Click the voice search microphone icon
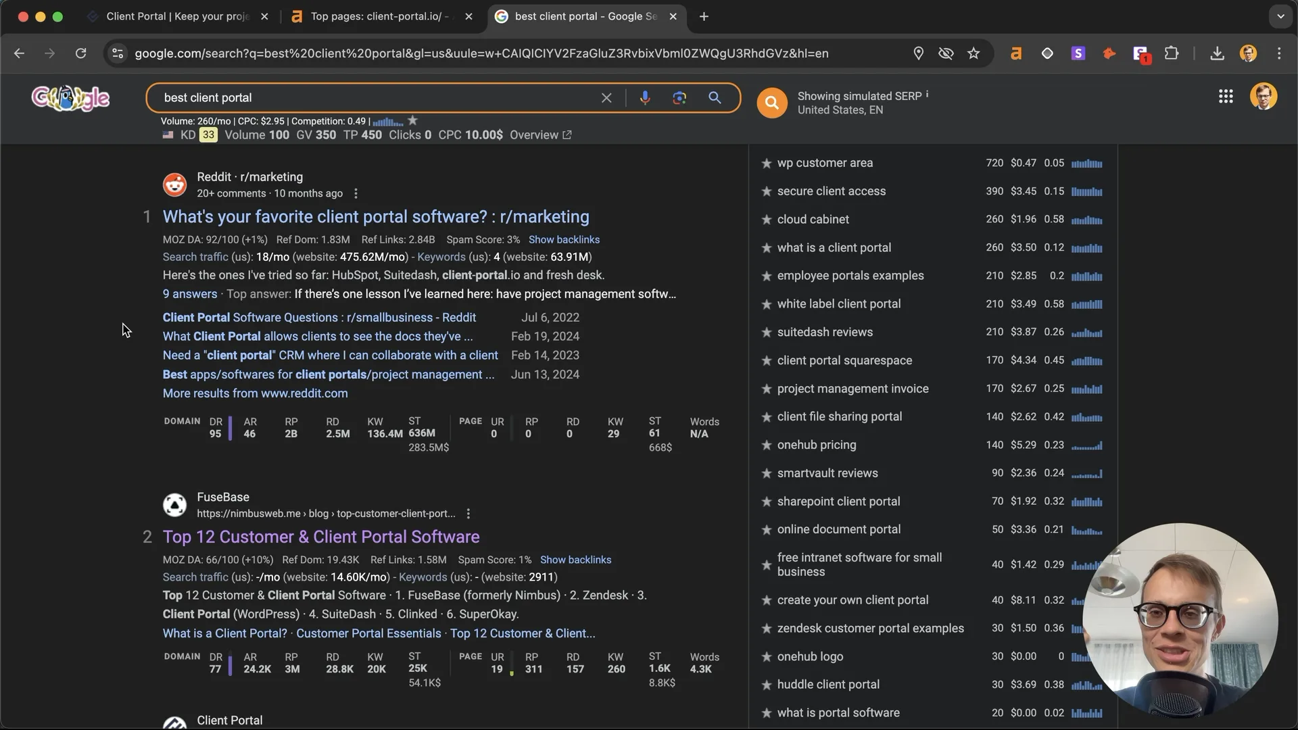 point(645,98)
